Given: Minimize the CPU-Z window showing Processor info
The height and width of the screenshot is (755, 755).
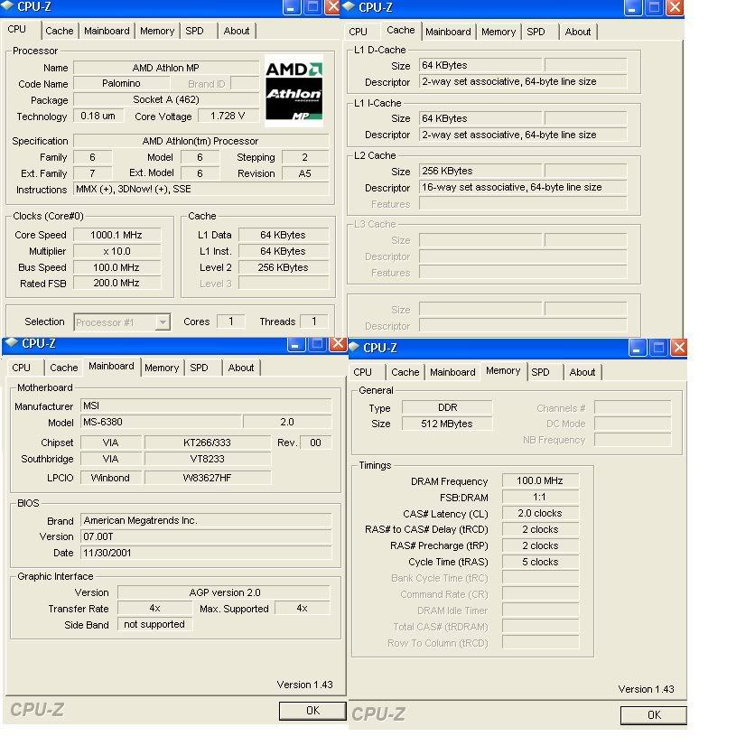Looking at the screenshot, I should [292, 8].
